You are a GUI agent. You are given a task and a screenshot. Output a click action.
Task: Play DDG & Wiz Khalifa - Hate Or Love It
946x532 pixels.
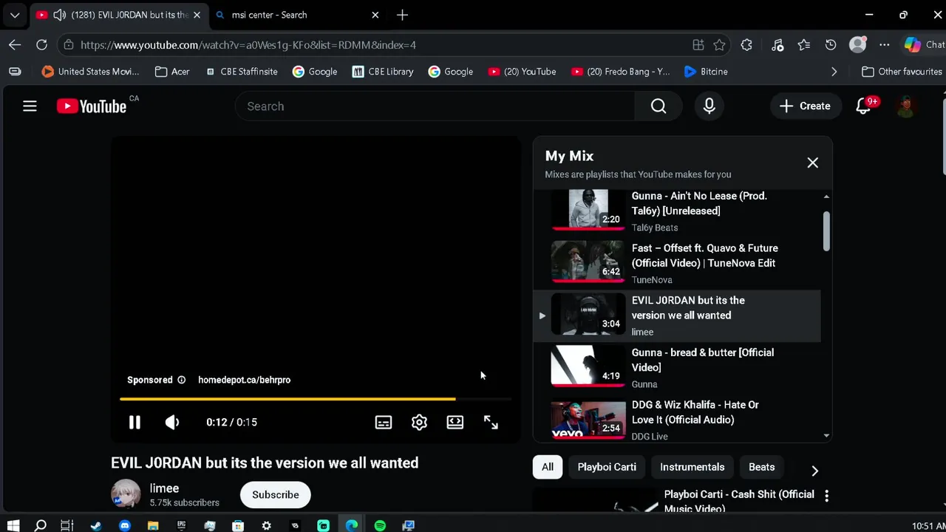[x=676, y=420]
